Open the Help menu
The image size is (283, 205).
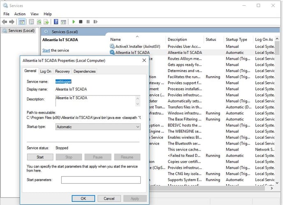click(x=48, y=14)
